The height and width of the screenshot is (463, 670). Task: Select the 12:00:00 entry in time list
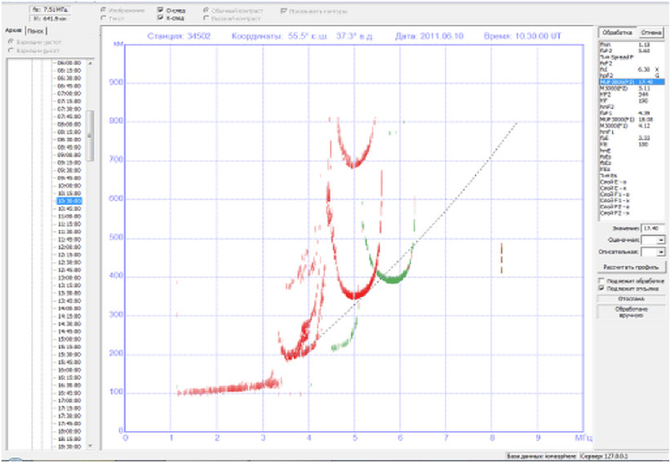tap(69, 247)
